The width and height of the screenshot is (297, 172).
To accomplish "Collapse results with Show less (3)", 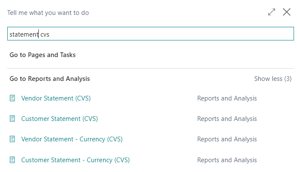I will pyautogui.click(x=273, y=79).
